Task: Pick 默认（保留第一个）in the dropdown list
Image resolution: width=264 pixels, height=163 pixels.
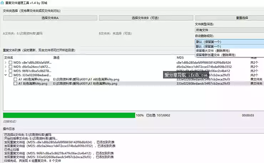Action: 208,46
